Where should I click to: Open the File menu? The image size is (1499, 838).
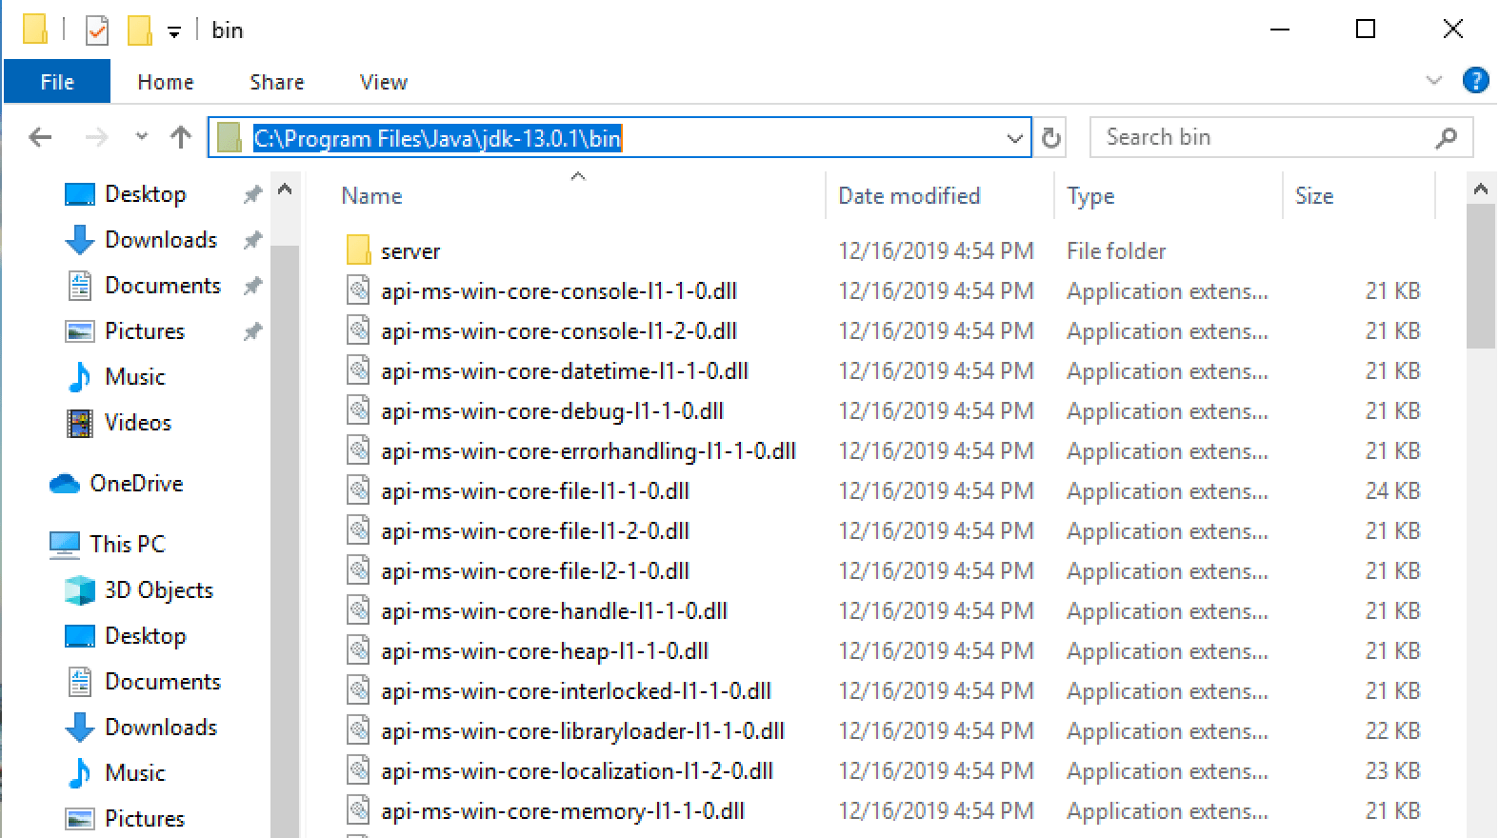click(x=57, y=82)
